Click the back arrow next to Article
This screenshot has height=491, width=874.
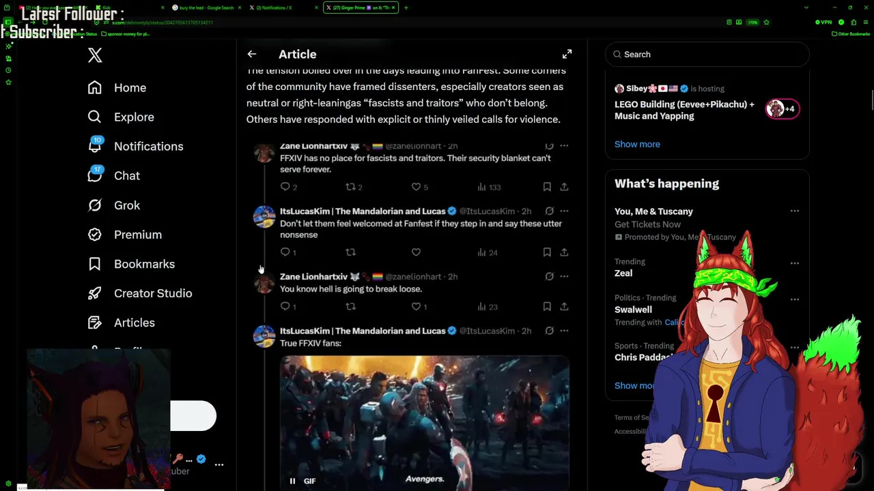pos(252,54)
